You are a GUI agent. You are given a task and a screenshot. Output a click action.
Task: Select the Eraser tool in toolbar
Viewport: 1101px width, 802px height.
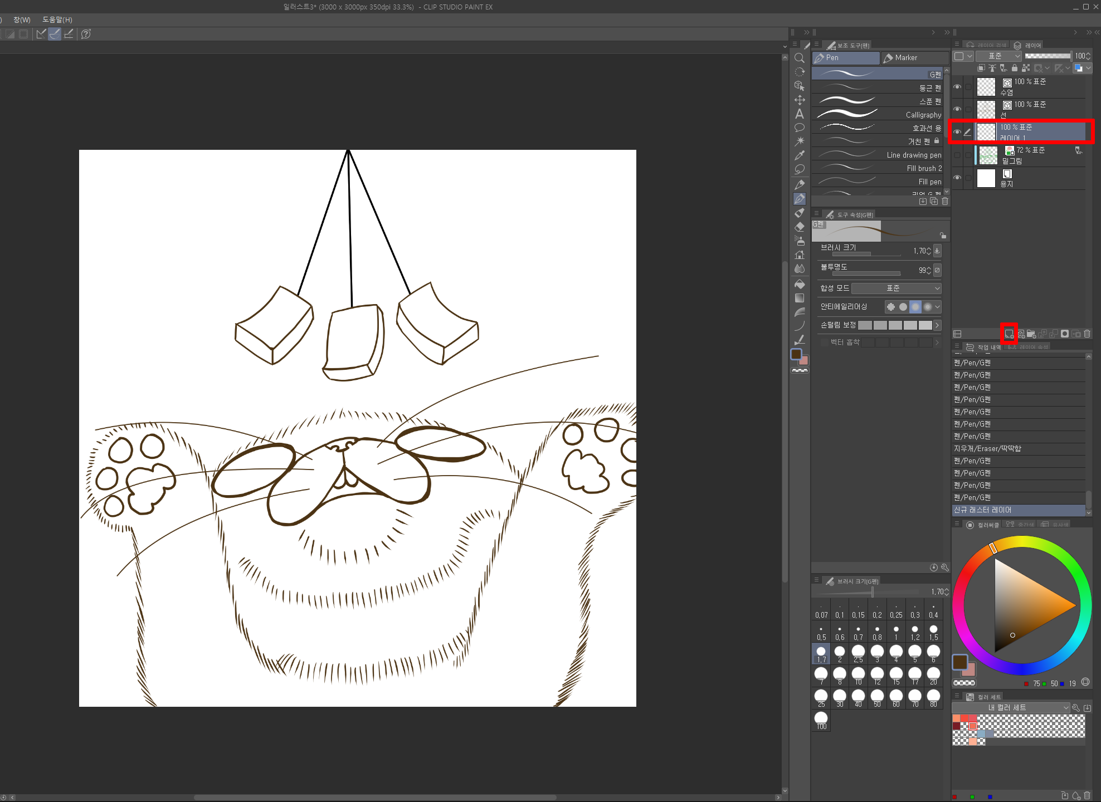800,227
